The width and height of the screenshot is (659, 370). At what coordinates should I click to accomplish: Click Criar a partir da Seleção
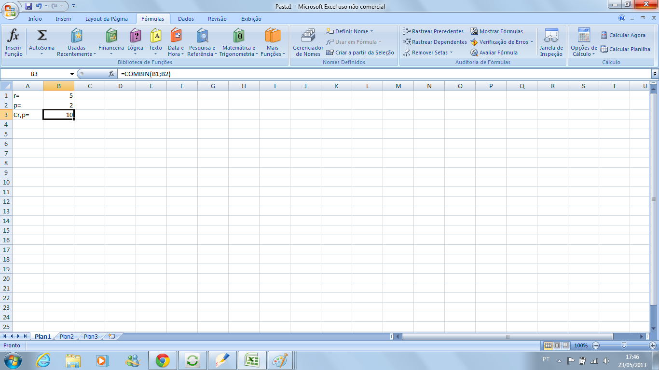tap(360, 53)
